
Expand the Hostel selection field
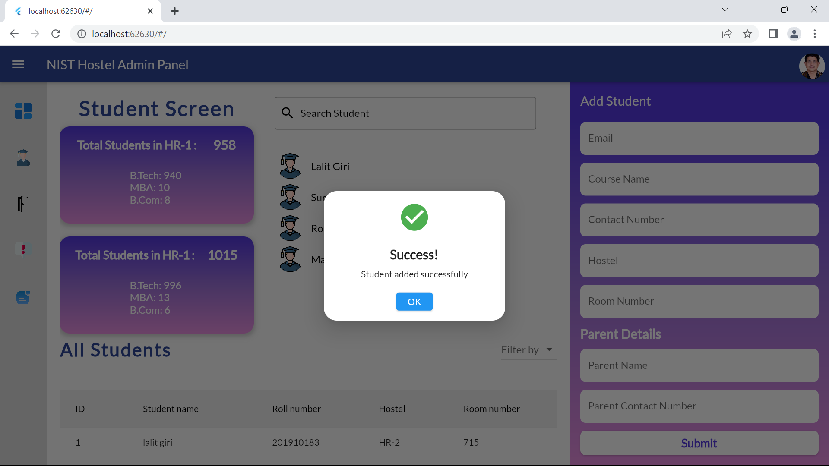pyautogui.click(x=699, y=260)
